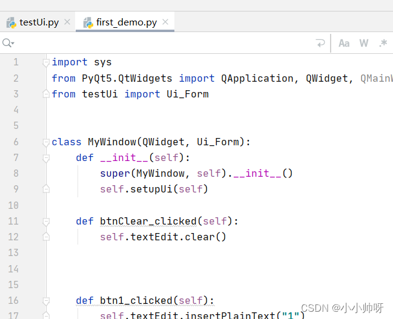
Task: Click 'QApplication' in the PyQt5 import
Action: pyautogui.click(x=257, y=79)
